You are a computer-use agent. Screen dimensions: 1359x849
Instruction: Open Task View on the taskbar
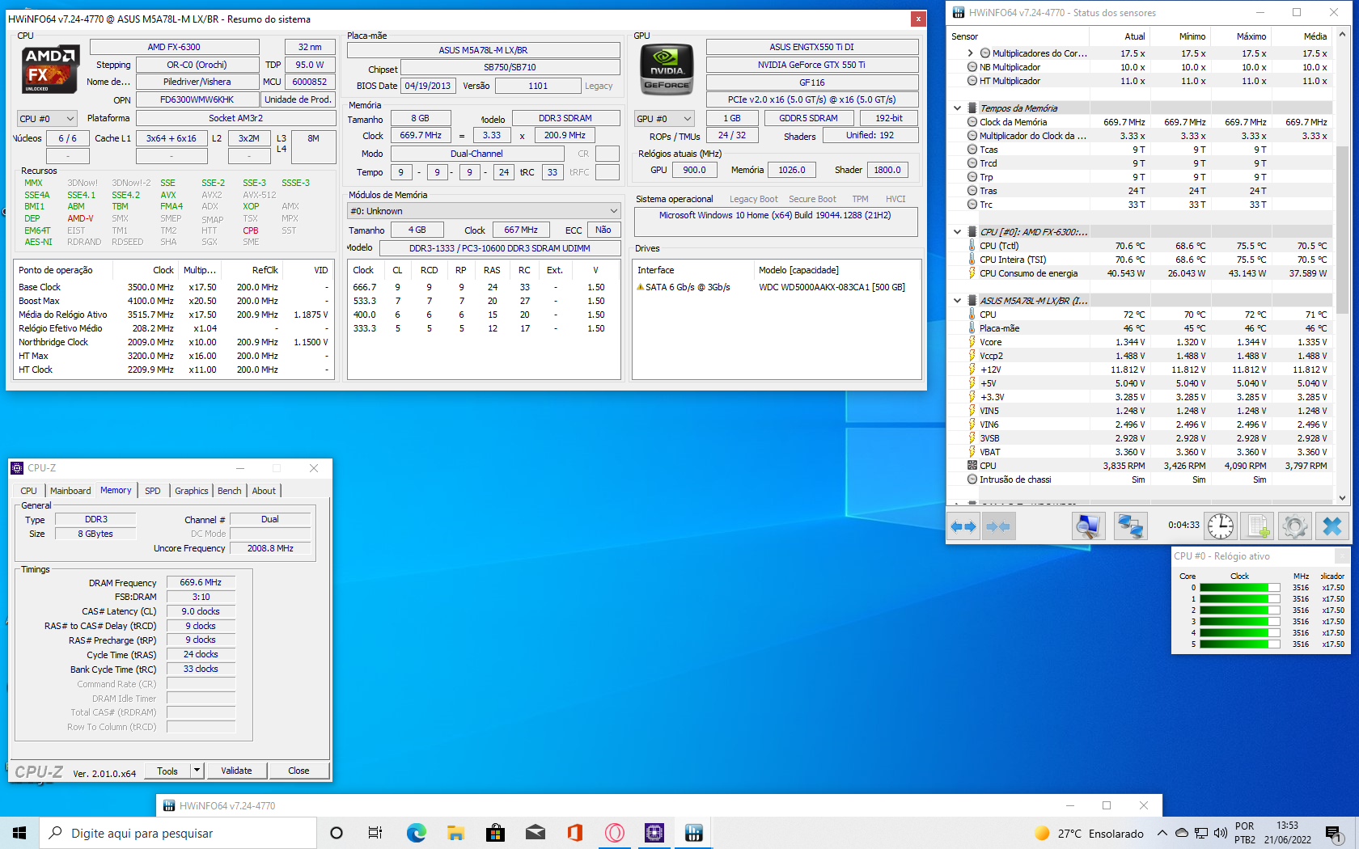pos(375,833)
